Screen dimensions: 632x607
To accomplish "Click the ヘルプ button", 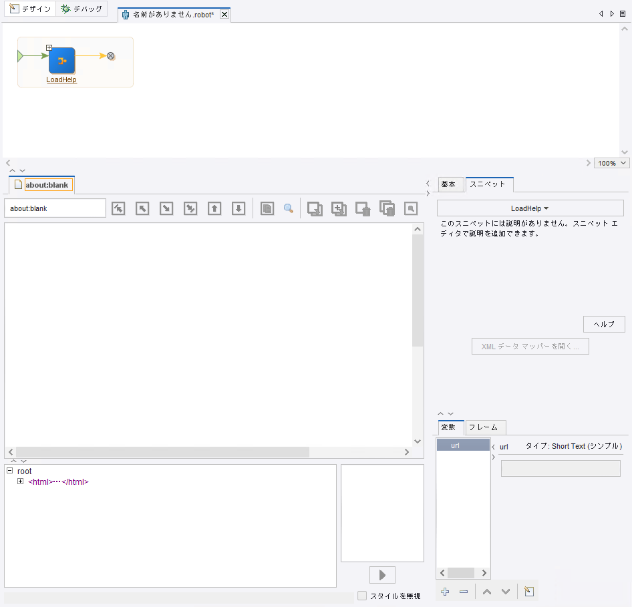I will point(603,324).
